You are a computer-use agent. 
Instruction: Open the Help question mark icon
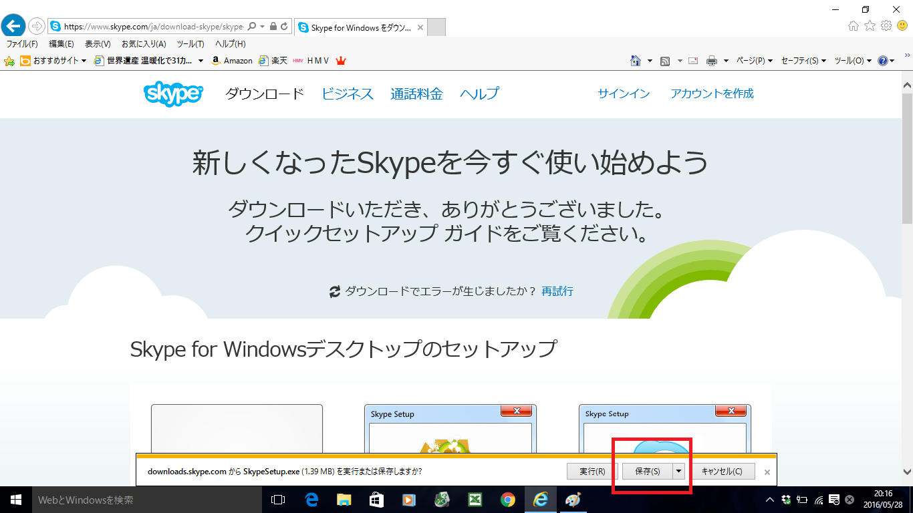(x=886, y=61)
